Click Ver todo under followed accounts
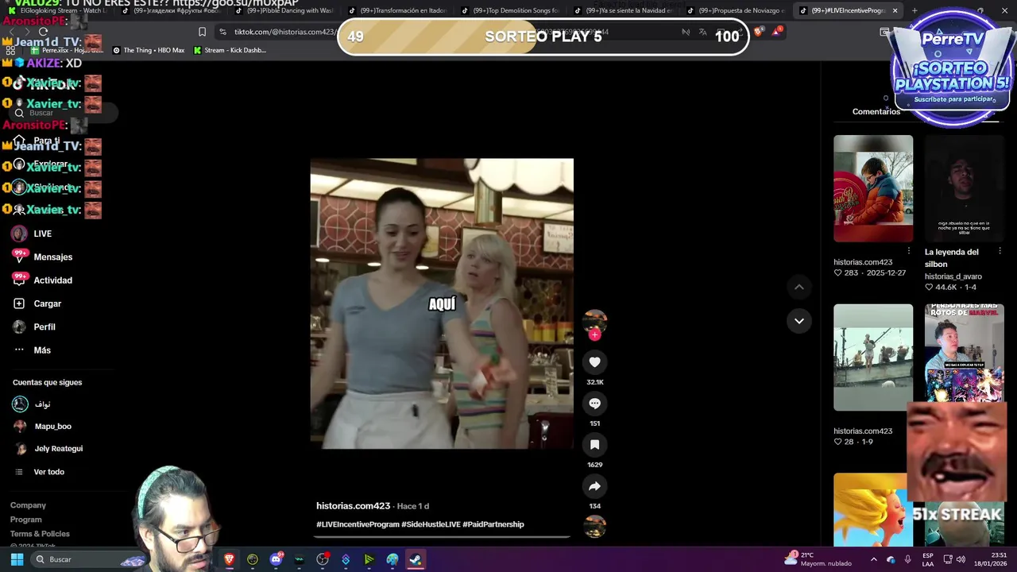 [48, 472]
